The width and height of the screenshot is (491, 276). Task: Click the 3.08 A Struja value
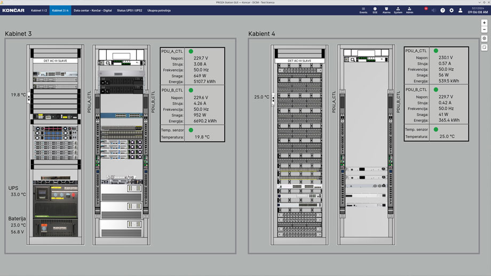[x=200, y=64]
